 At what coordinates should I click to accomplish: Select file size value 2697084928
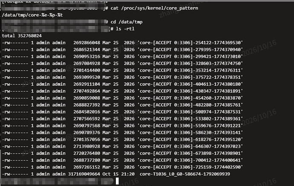(86, 64)
